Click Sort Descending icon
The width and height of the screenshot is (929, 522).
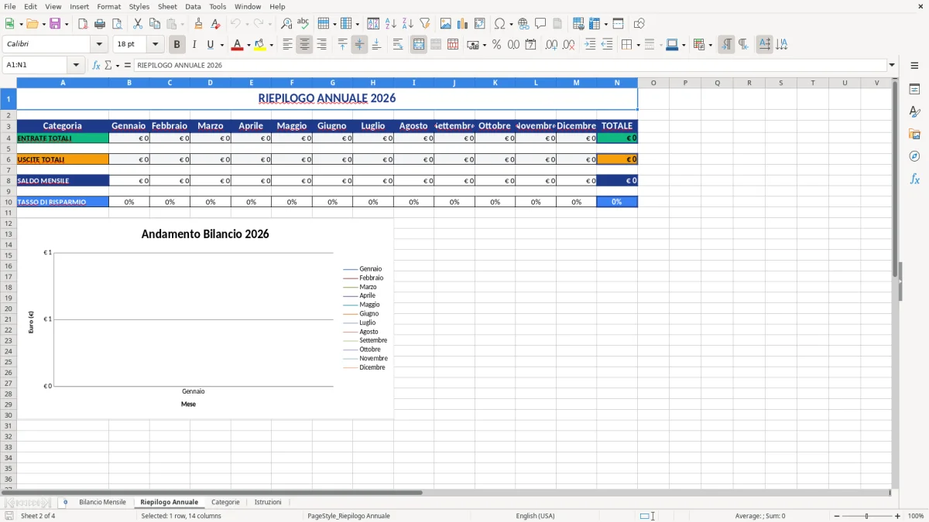tap(408, 24)
